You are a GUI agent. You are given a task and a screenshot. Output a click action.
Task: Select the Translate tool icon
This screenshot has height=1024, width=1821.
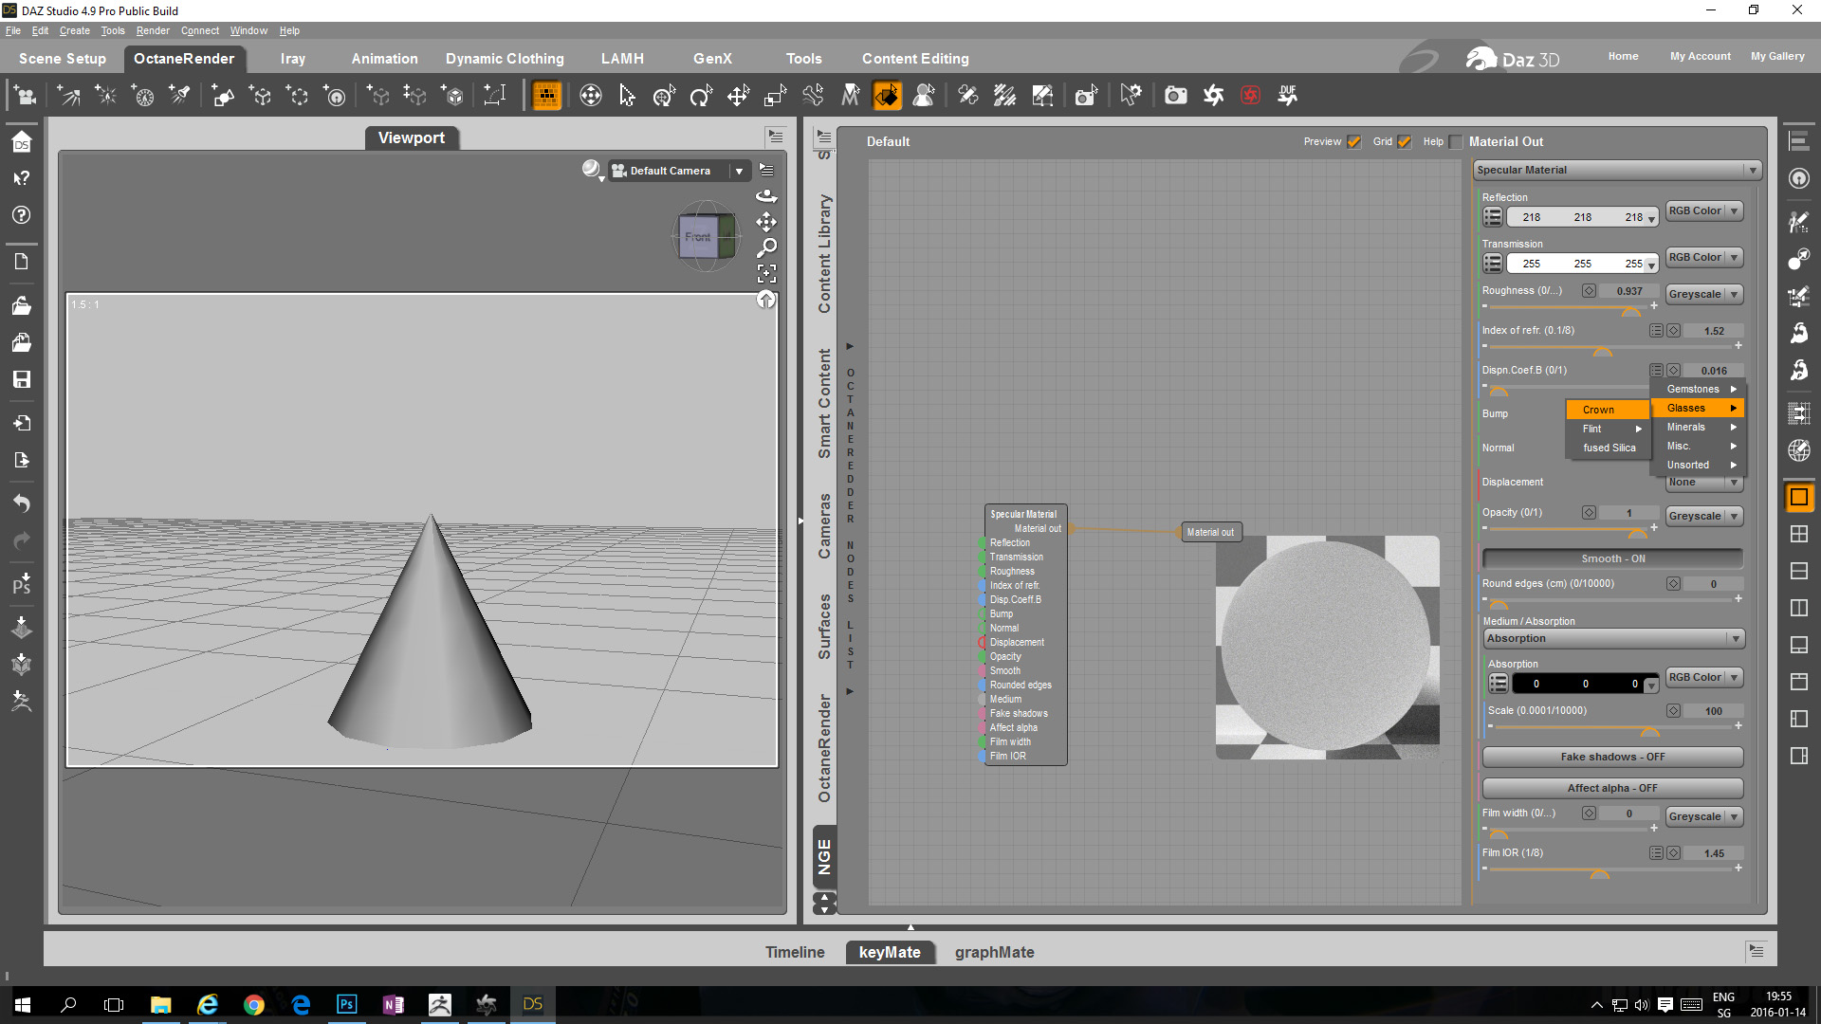click(x=738, y=95)
